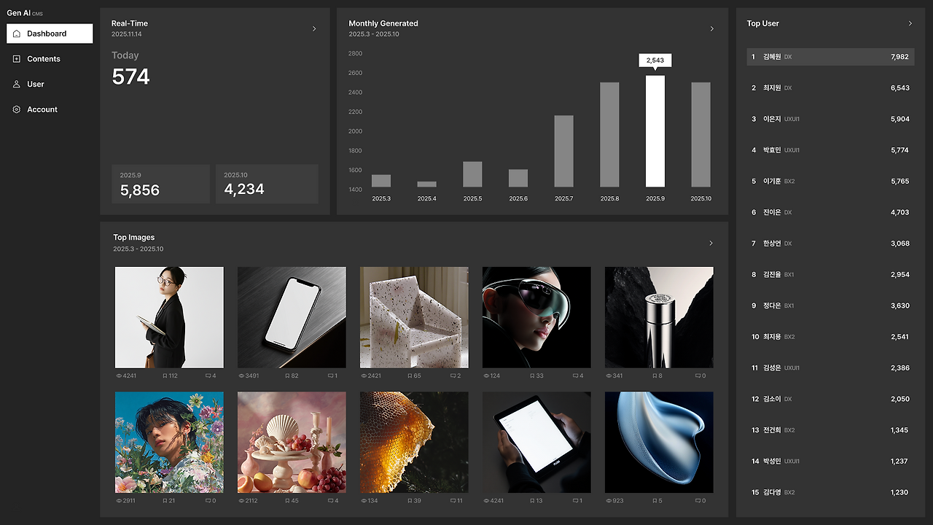933x525 pixels.
Task: Click the eye icon showing 3491 views
Action: click(x=241, y=376)
